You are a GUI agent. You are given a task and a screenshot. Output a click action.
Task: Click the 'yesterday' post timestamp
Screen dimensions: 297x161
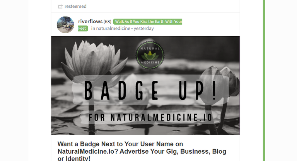pos(144,29)
